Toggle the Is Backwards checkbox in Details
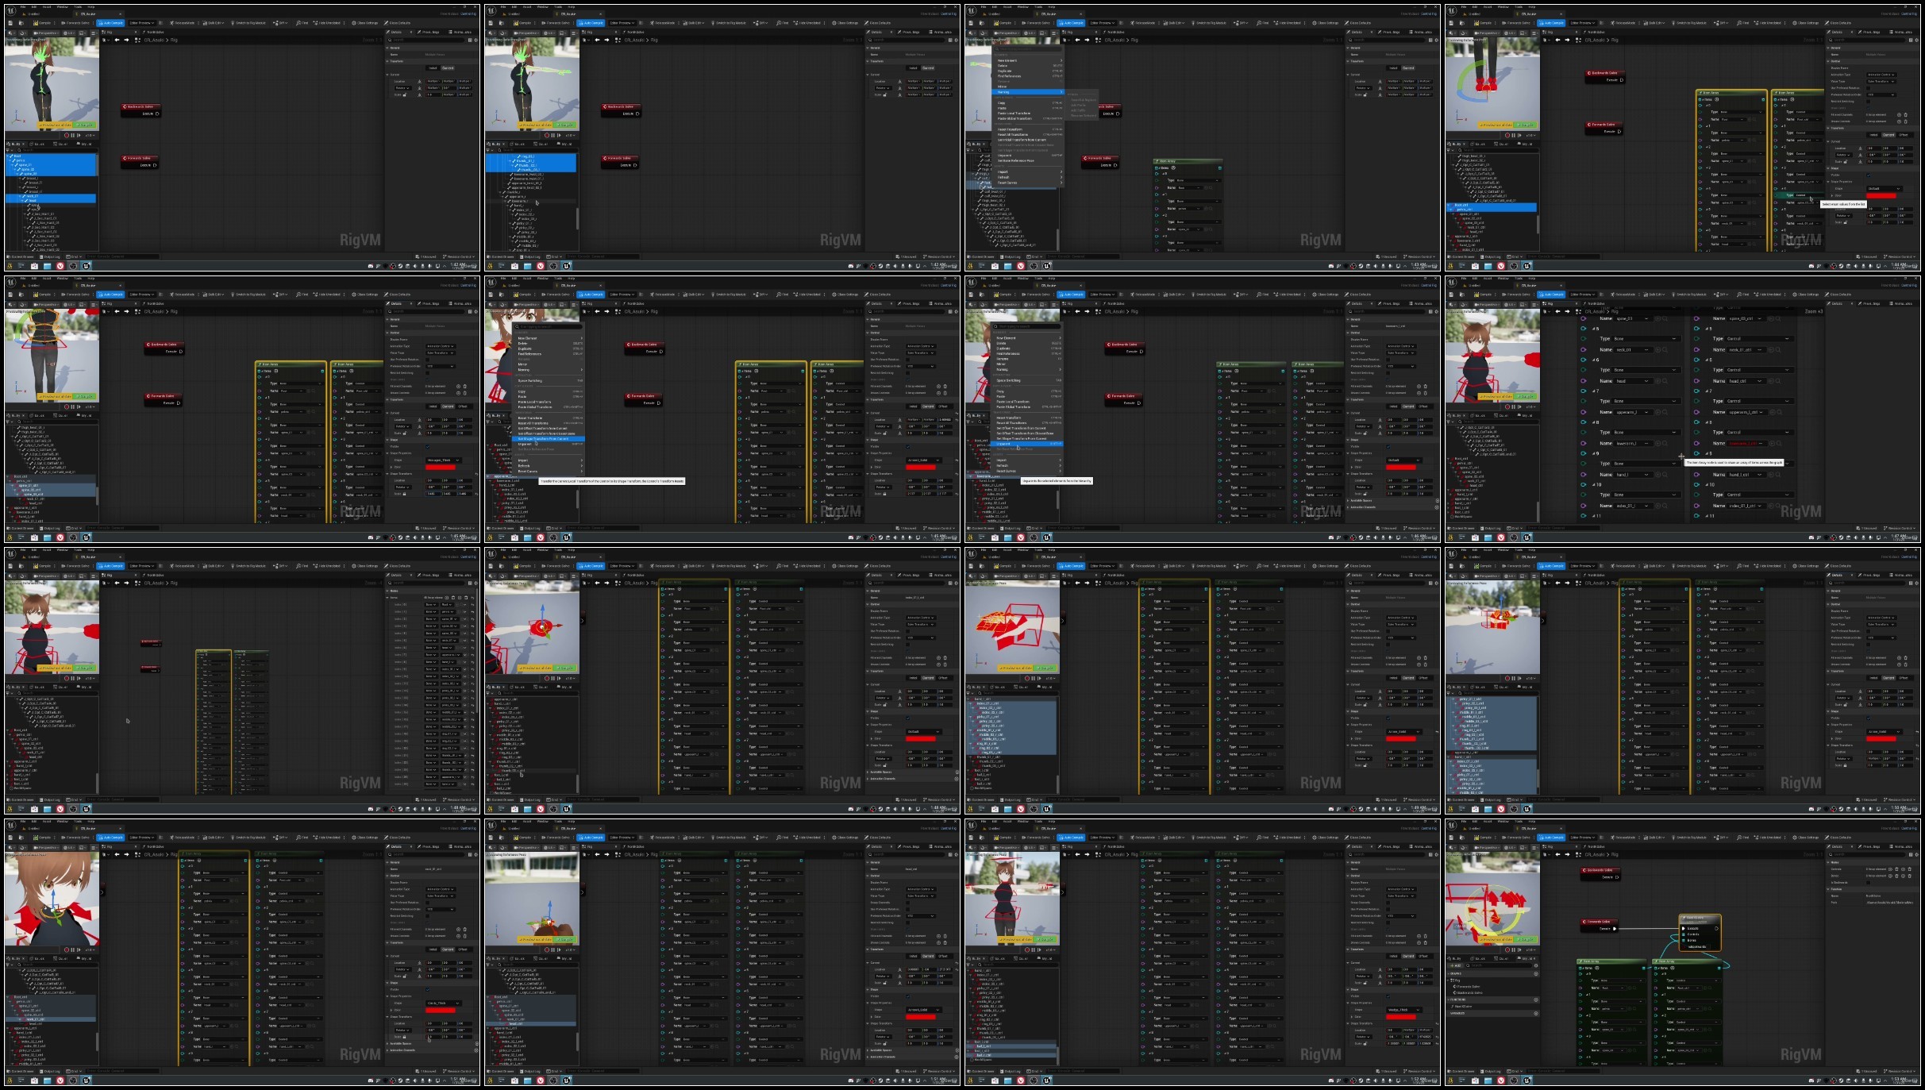Image resolution: width=1925 pixels, height=1090 pixels. click(1868, 883)
